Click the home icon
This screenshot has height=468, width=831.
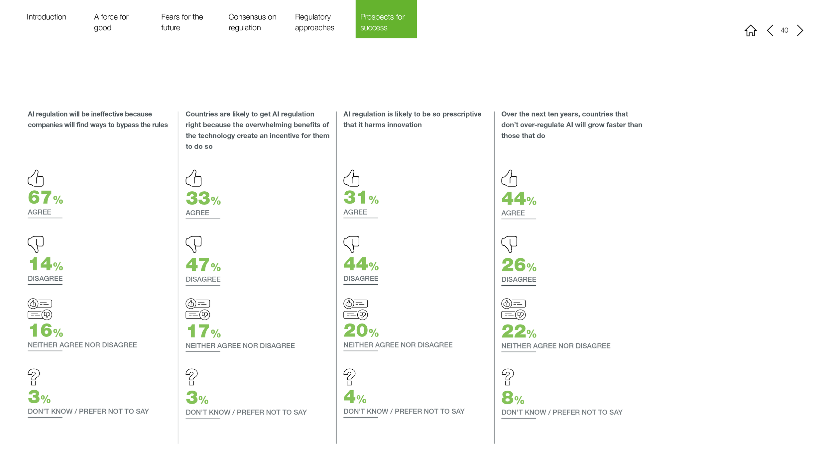coord(750,31)
